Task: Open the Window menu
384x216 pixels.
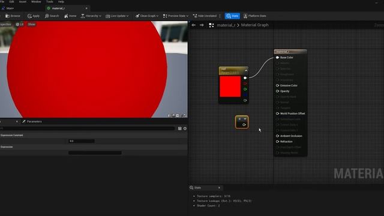Action: click(36, 2)
